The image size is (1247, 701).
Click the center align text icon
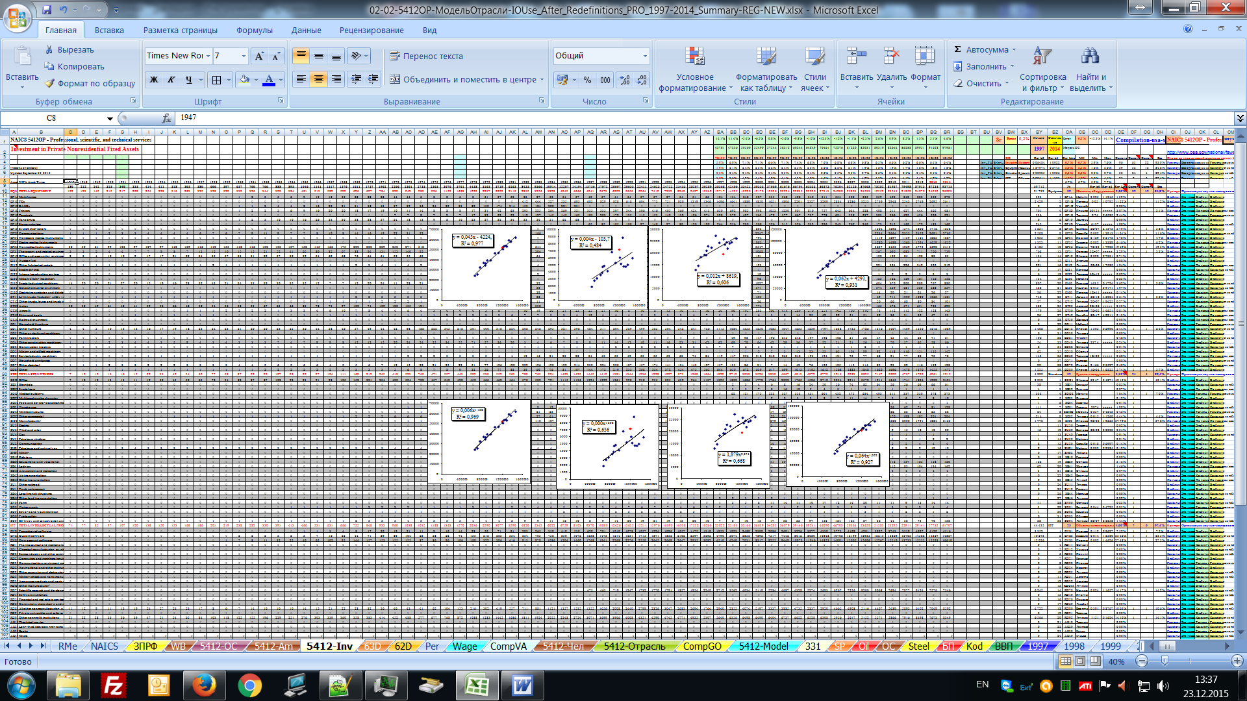tap(318, 79)
